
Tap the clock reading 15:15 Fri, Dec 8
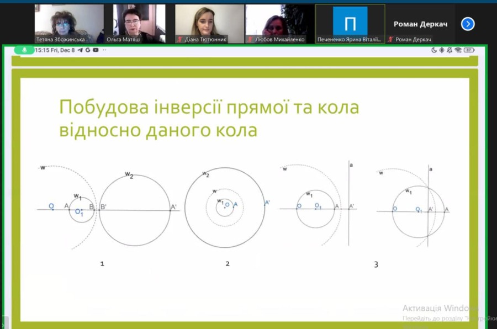55,50
